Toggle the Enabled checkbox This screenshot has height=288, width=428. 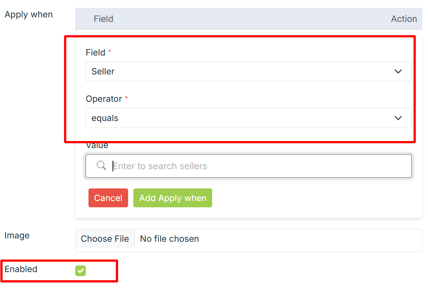[80, 271]
